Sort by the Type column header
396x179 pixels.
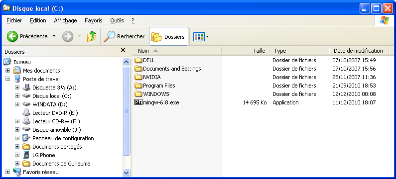click(299, 51)
